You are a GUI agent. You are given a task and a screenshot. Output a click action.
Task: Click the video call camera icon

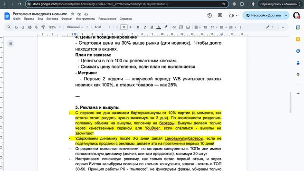[231, 15]
